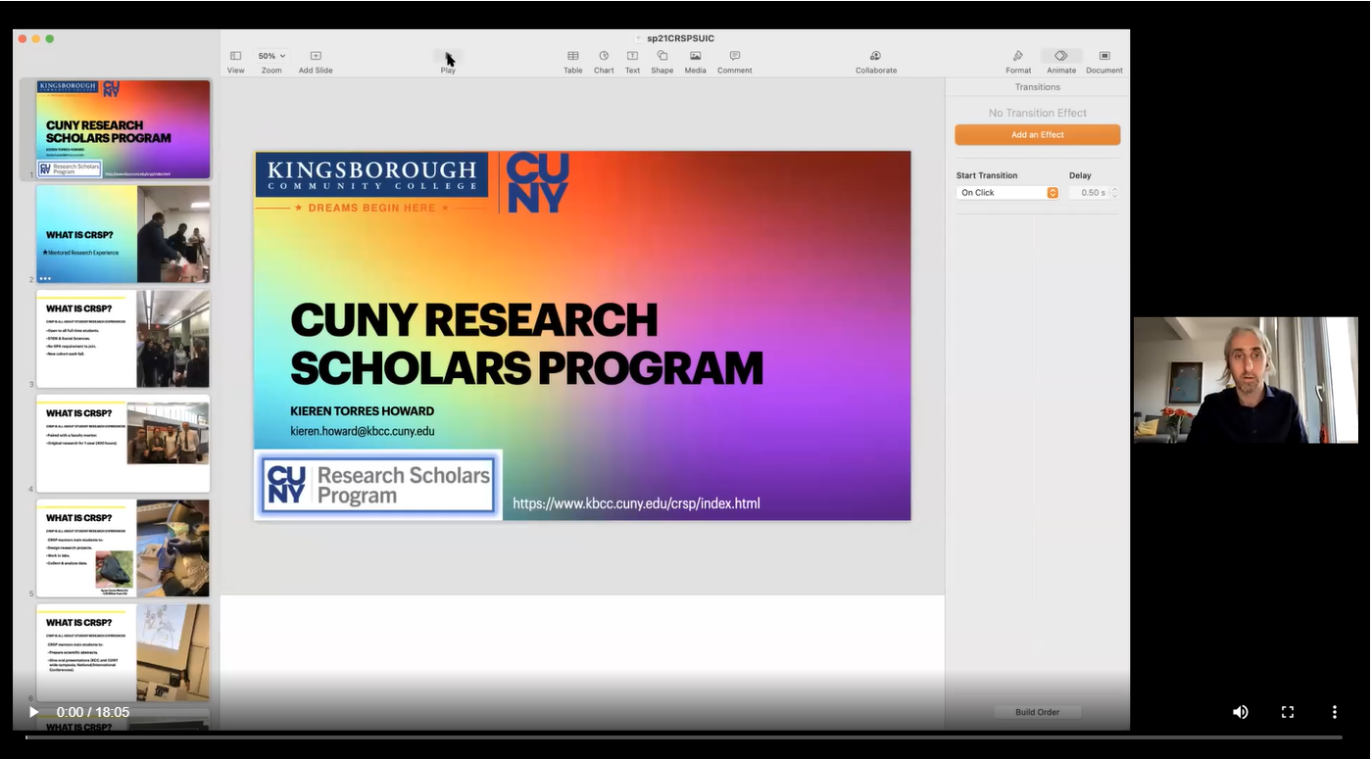This screenshot has height=759, width=1372.
Task: Click the email kieren.howard@kbcc.cuny.edu text
Action: click(x=363, y=431)
